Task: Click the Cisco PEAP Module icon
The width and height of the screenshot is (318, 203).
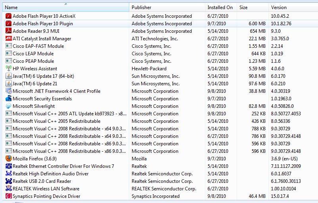Action: tap(8, 61)
